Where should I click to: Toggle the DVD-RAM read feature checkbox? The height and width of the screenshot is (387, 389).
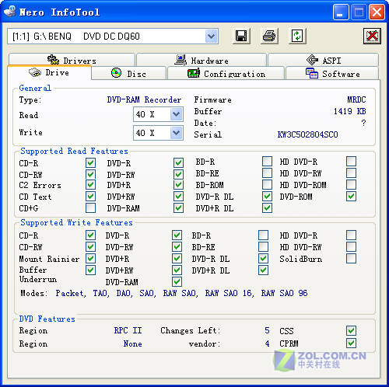[178, 207]
